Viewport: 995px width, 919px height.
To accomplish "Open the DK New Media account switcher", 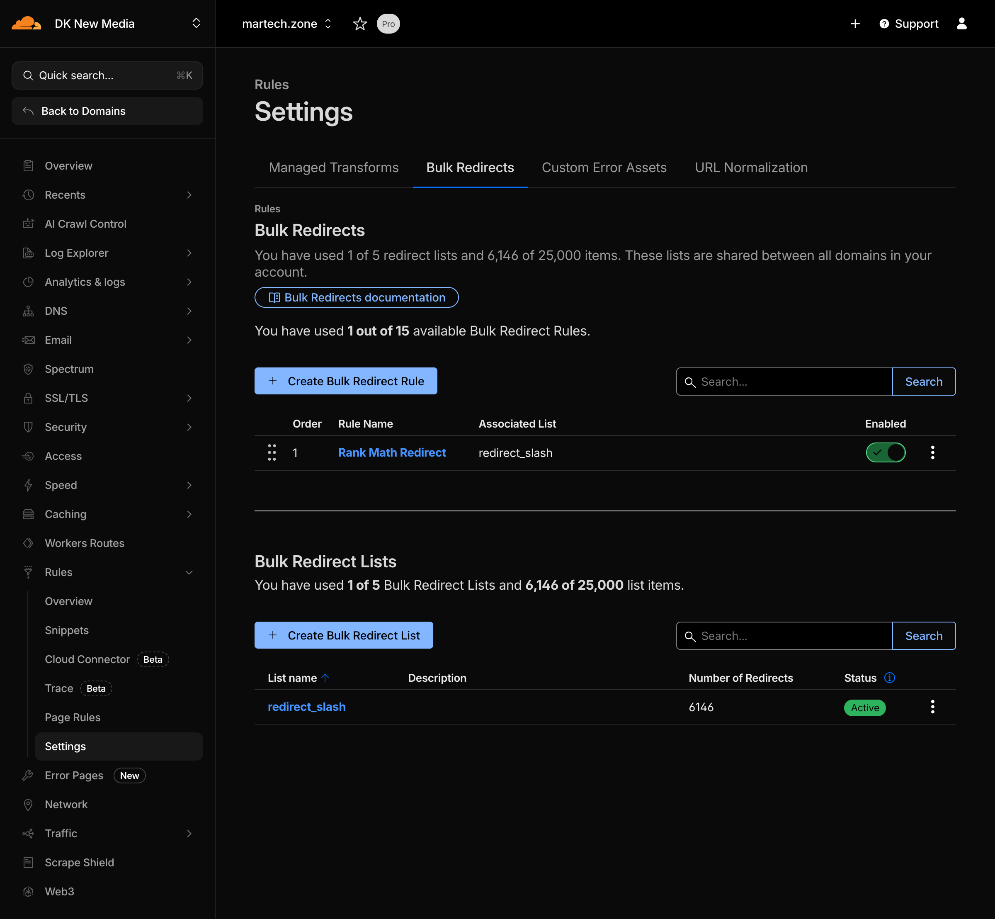I will 196,23.
